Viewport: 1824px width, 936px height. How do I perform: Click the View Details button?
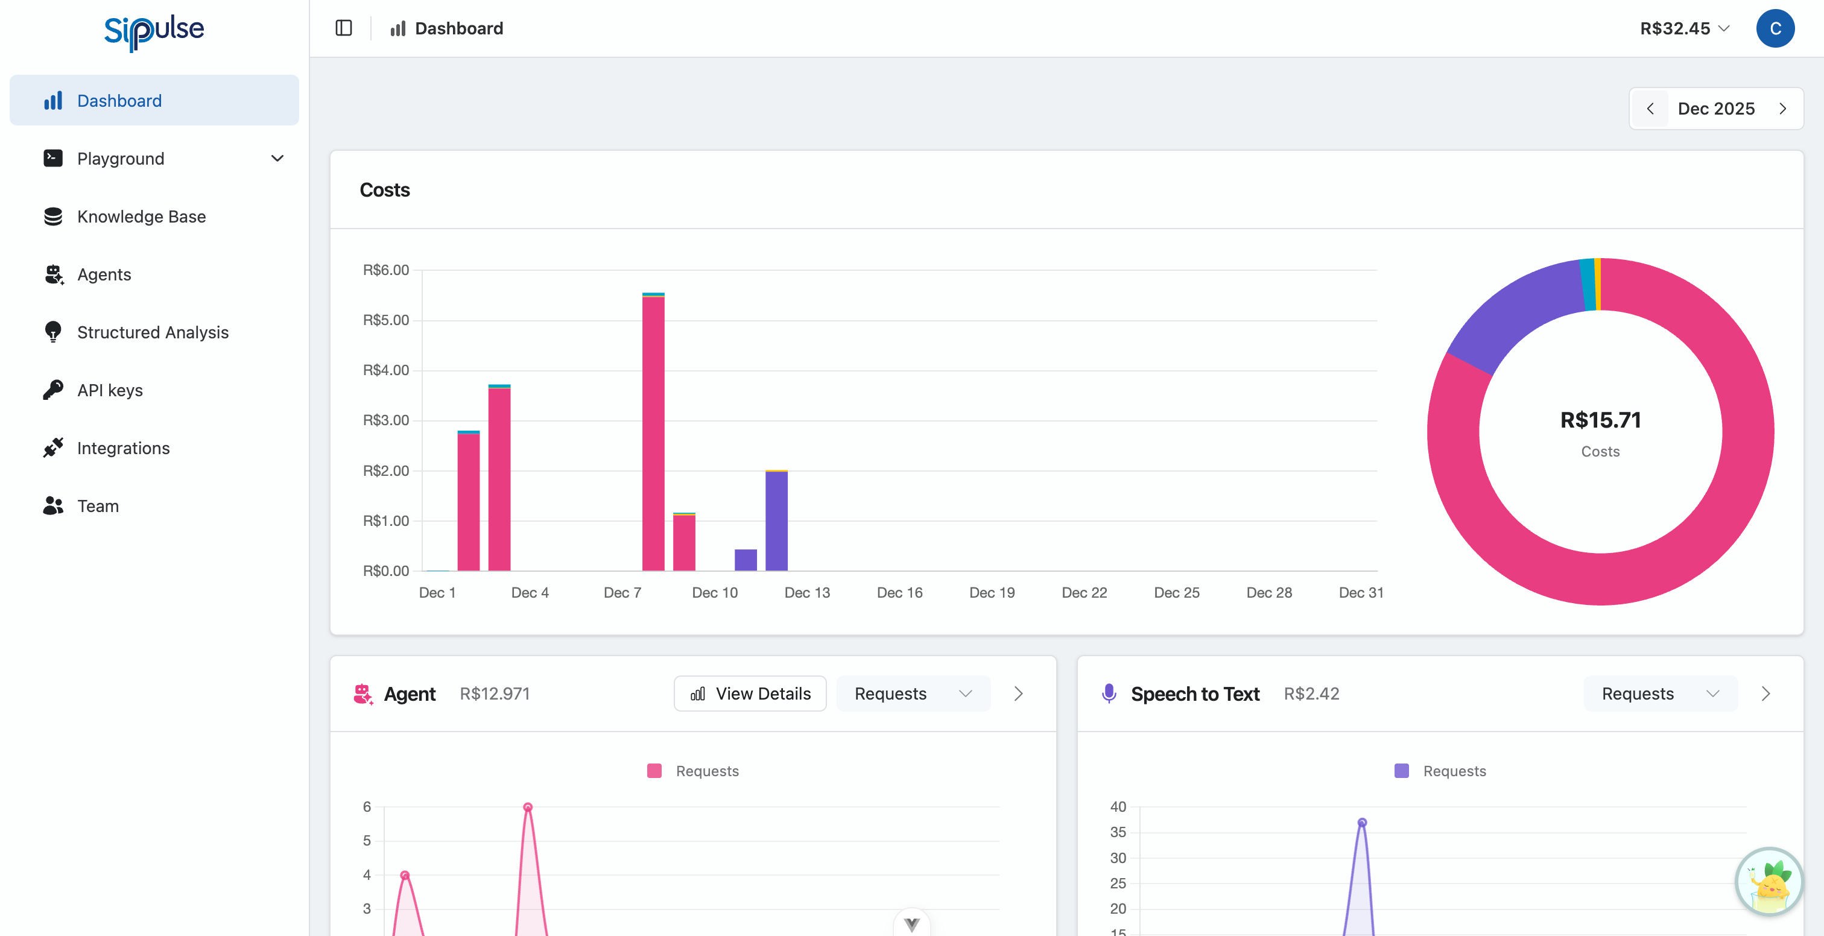[x=749, y=693]
